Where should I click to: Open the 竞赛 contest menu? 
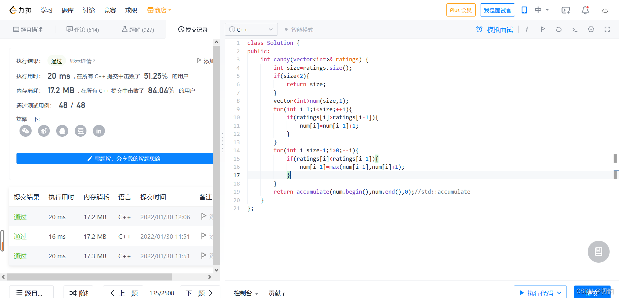click(x=110, y=10)
